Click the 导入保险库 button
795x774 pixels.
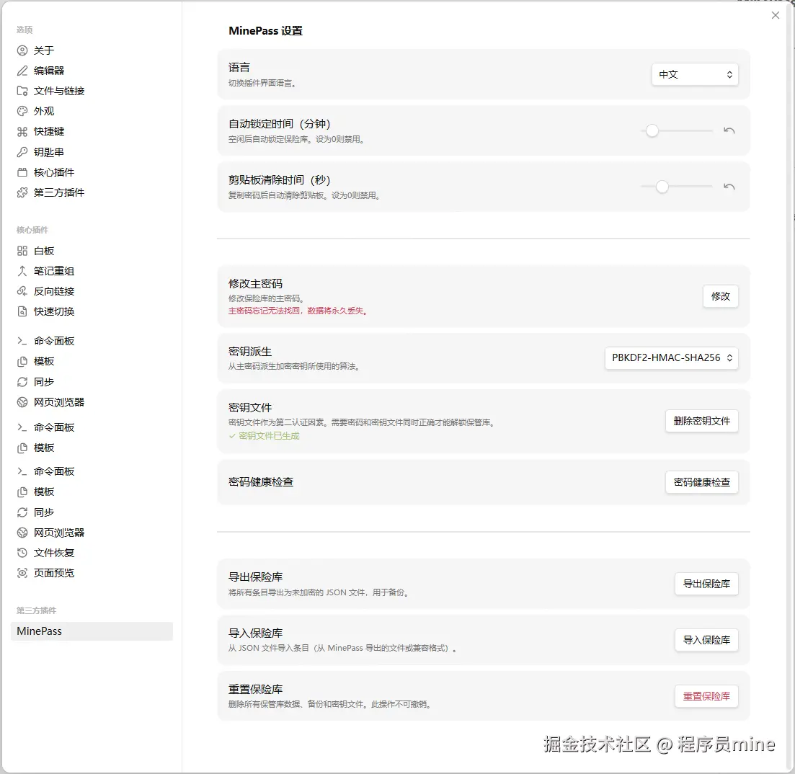[706, 640]
